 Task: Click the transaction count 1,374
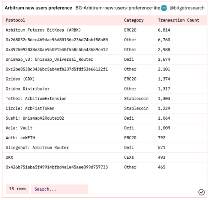point(164,79)
